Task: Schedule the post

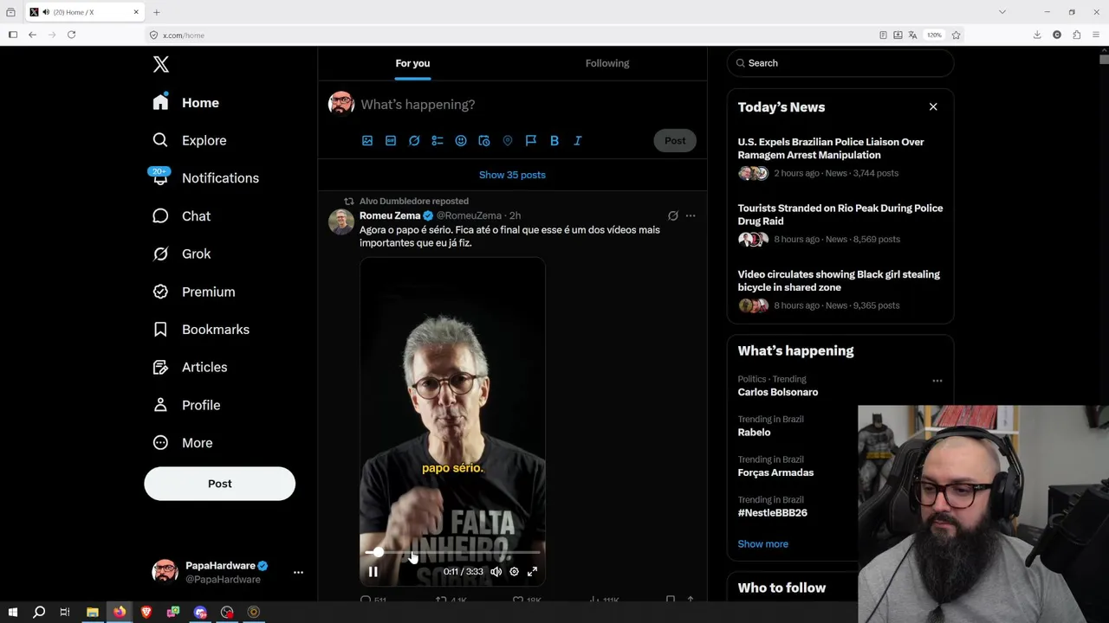Action: tap(484, 141)
